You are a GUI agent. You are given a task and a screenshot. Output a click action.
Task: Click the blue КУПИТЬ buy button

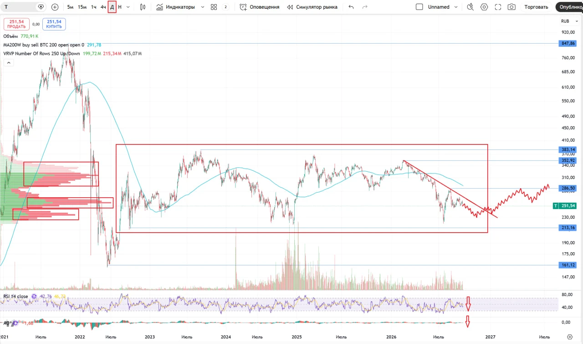(54, 24)
